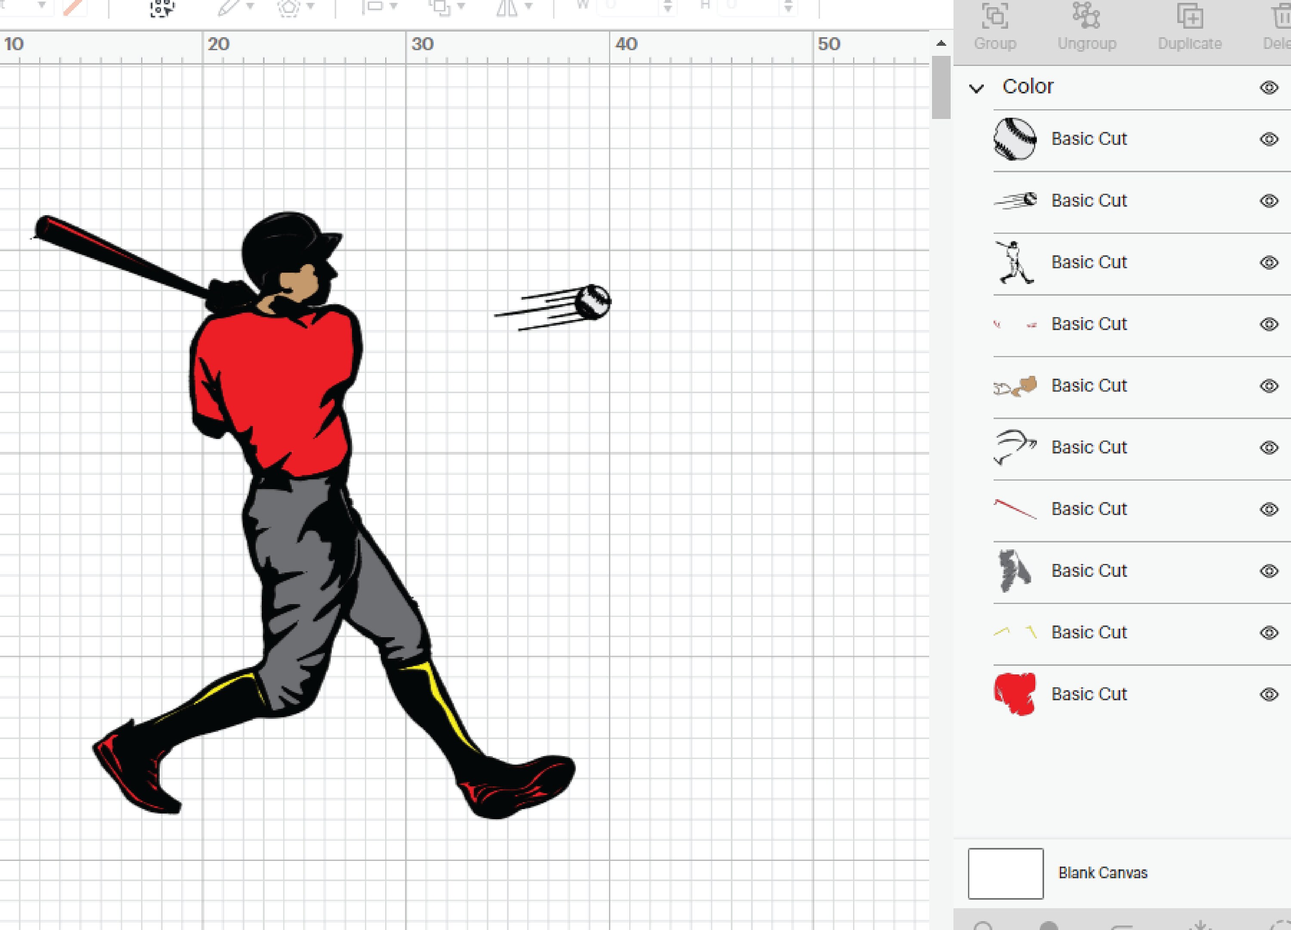Select the yellow sock stripes layer thumbnail
This screenshot has height=930, width=1291.
[x=1015, y=632]
